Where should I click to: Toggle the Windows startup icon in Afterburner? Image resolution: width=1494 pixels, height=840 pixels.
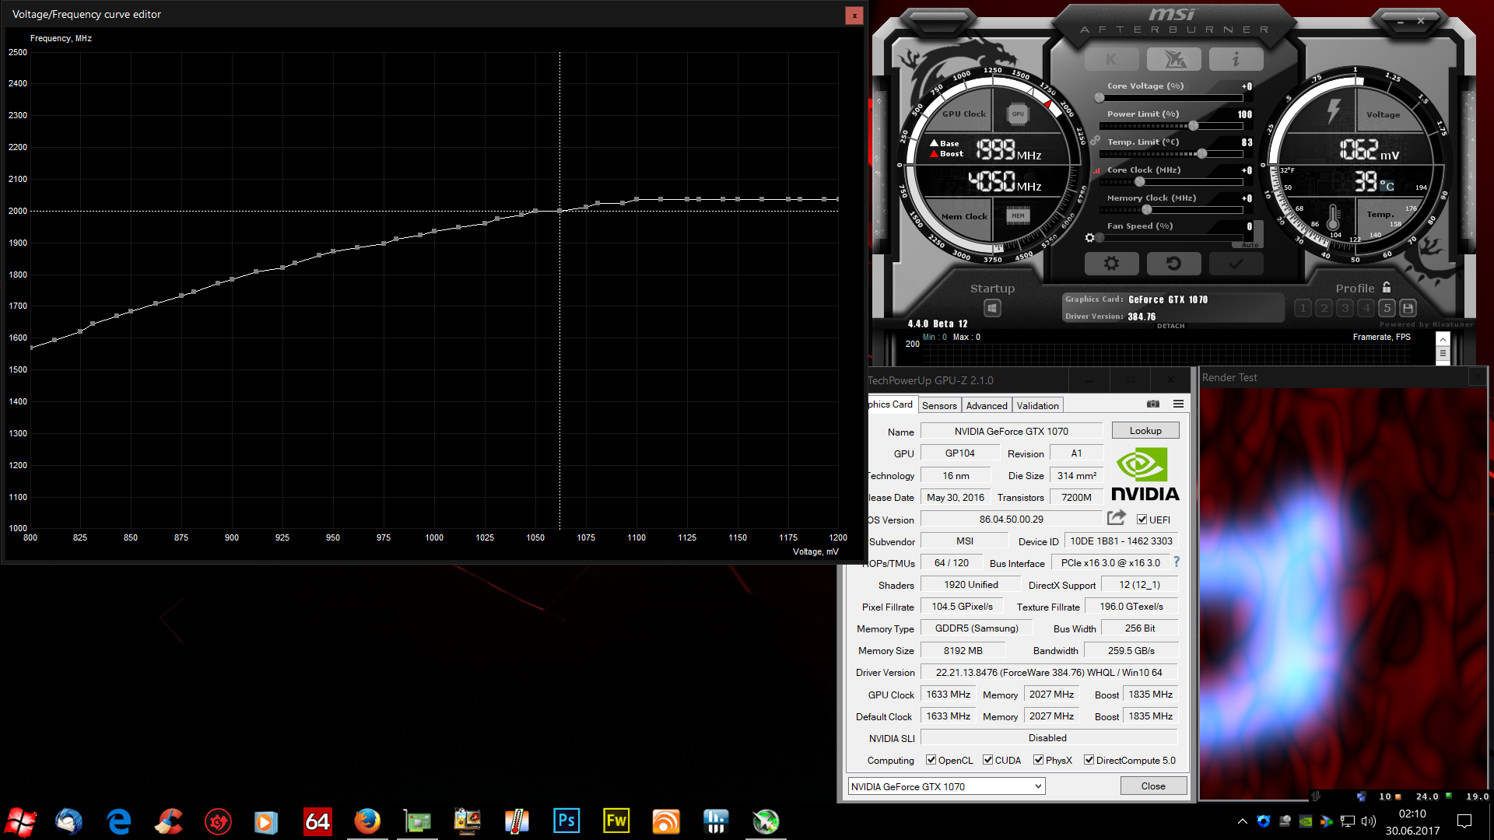pos(992,308)
